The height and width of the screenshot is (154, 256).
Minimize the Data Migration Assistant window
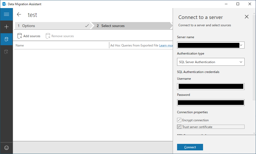226,4
